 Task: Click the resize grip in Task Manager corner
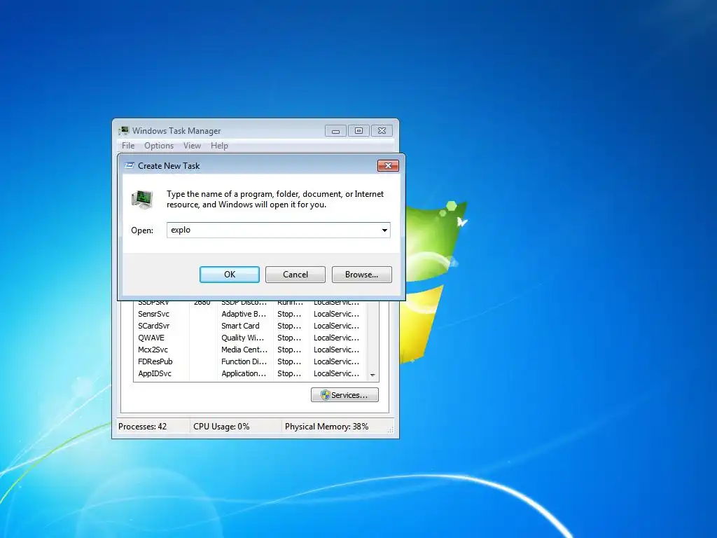(x=390, y=429)
